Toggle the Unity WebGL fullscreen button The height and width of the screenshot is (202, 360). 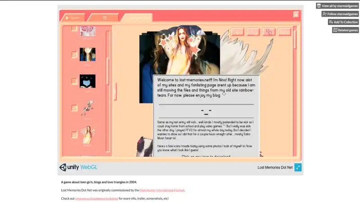click(x=298, y=167)
